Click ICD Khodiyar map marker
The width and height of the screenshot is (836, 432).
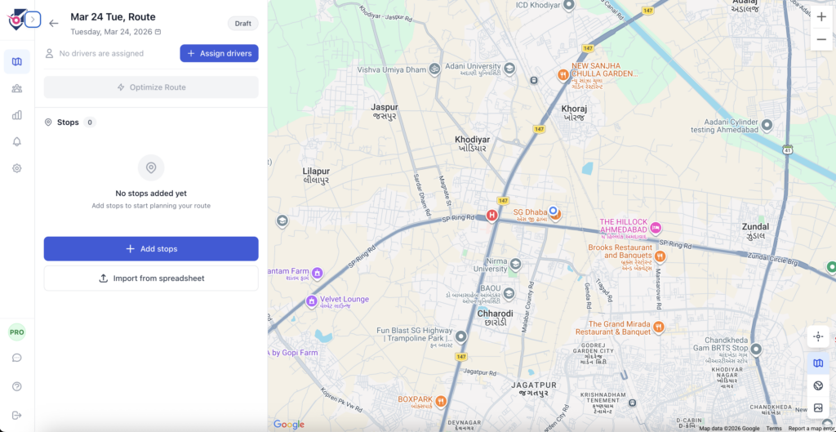(x=569, y=6)
